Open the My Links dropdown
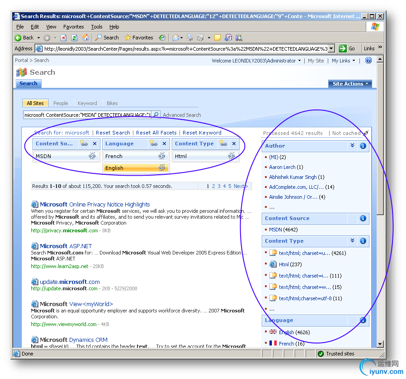406x379 pixels. 343,61
